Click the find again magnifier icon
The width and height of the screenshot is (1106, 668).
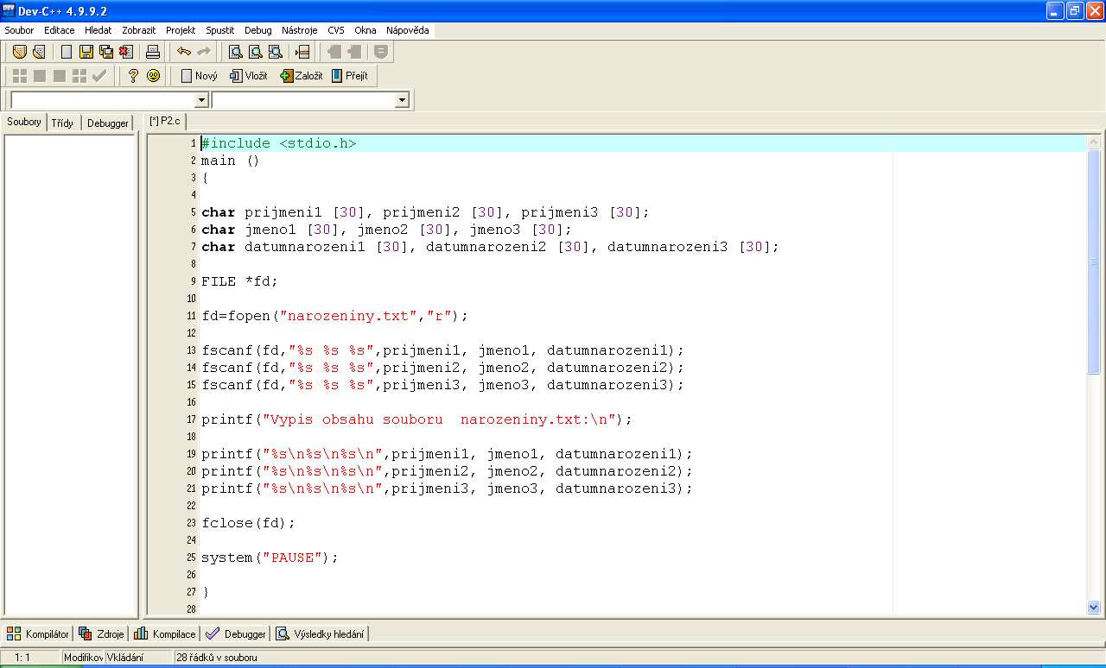click(x=275, y=52)
